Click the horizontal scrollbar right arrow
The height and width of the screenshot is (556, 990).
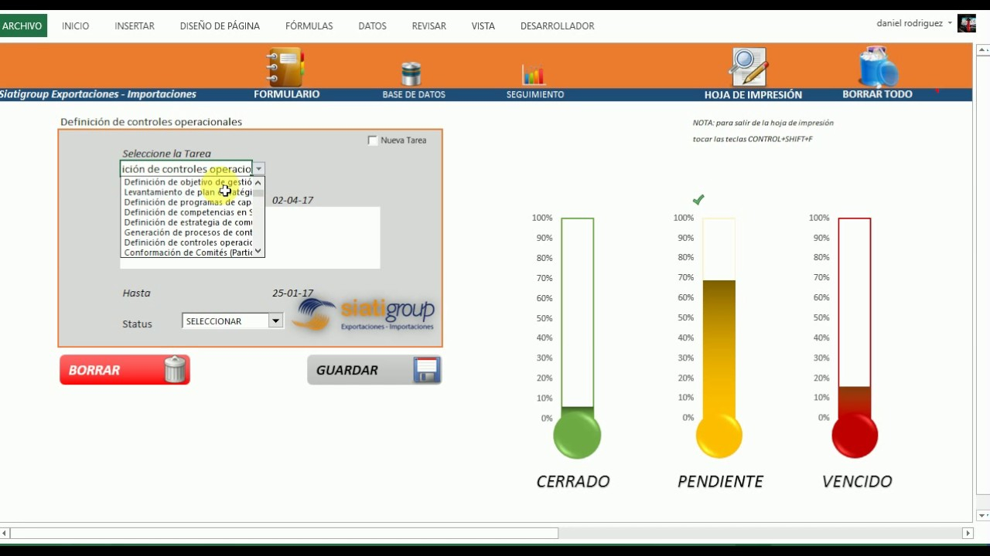click(x=967, y=533)
